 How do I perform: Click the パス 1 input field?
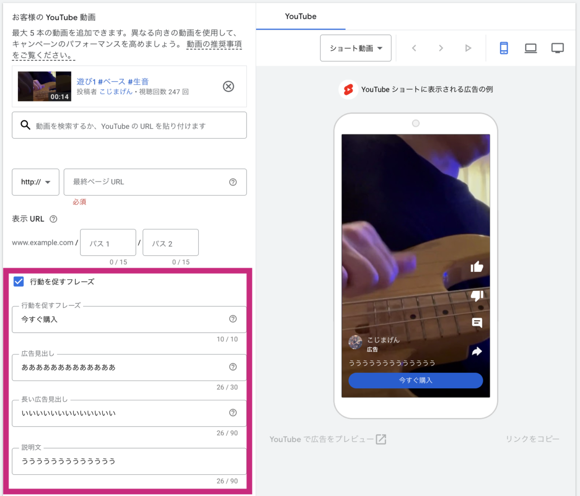(x=108, y=242)
